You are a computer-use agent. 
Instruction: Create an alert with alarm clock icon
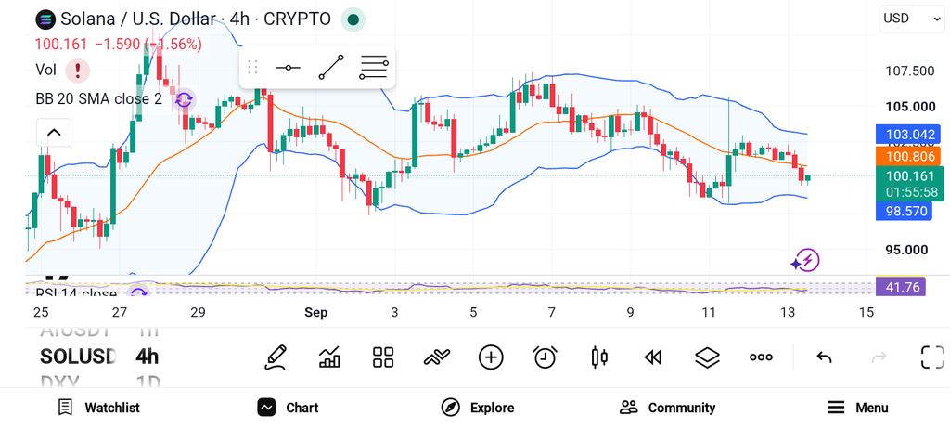545,357
